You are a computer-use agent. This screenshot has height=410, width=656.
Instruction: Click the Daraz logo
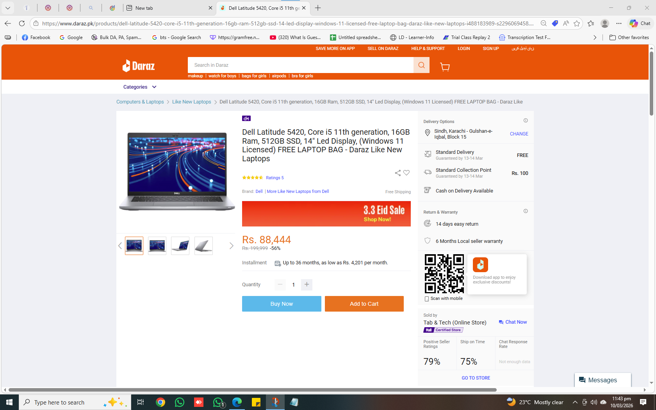tap(139, 66)
